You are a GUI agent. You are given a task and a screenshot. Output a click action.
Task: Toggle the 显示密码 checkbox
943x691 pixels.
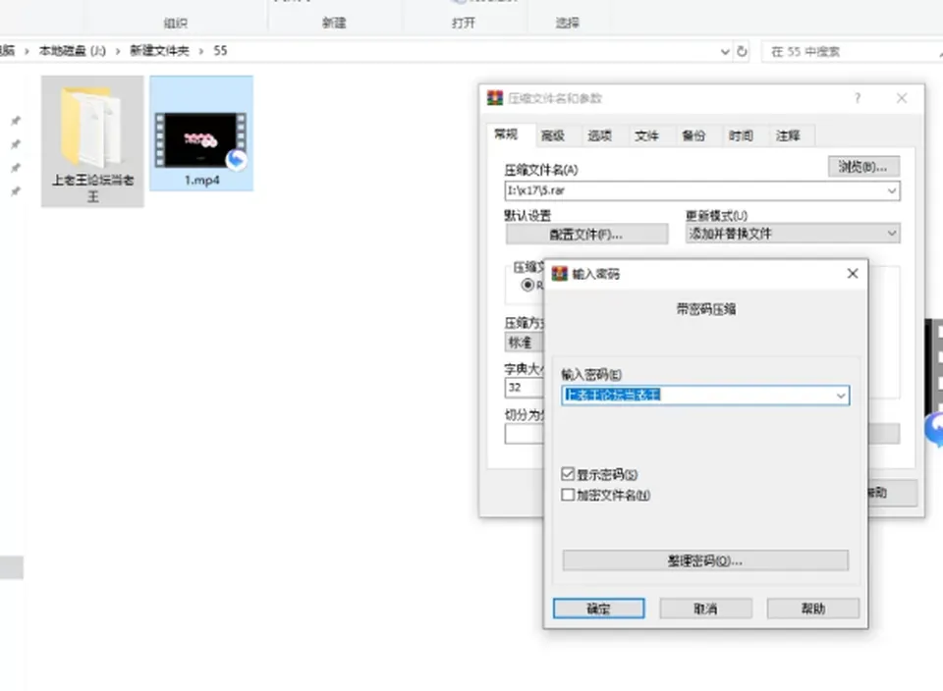pyautogui.click(x=567, y=474)
